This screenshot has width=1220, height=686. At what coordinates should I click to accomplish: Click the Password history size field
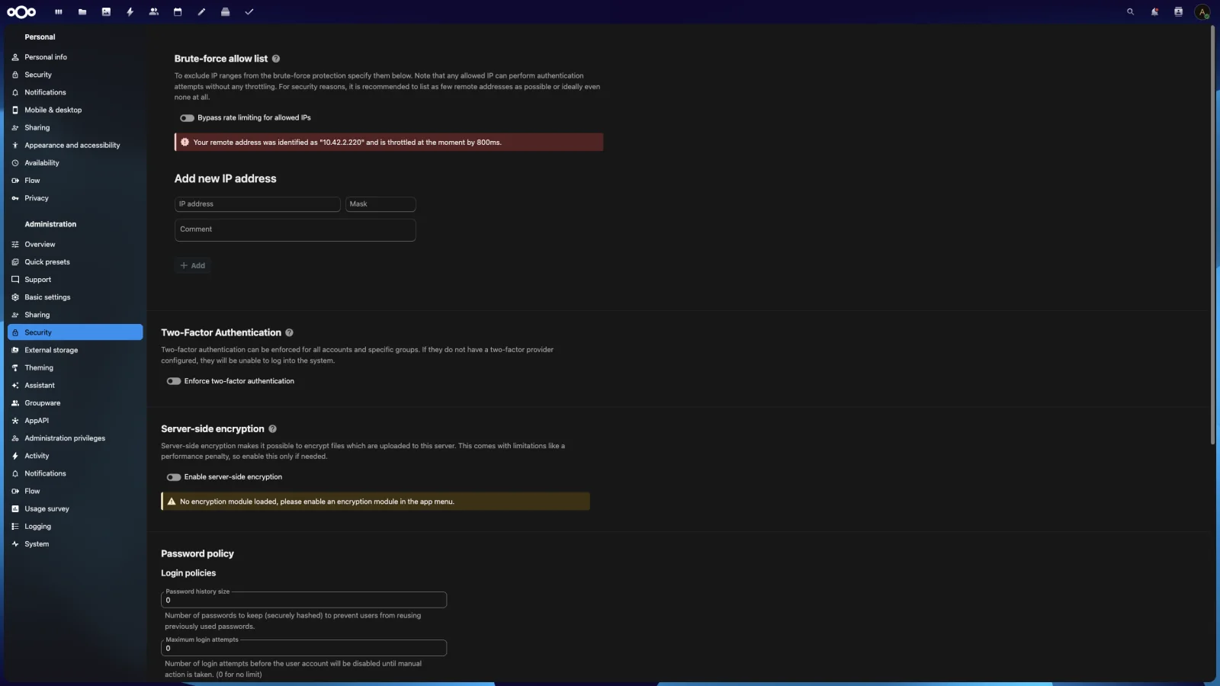coord(304,600)
